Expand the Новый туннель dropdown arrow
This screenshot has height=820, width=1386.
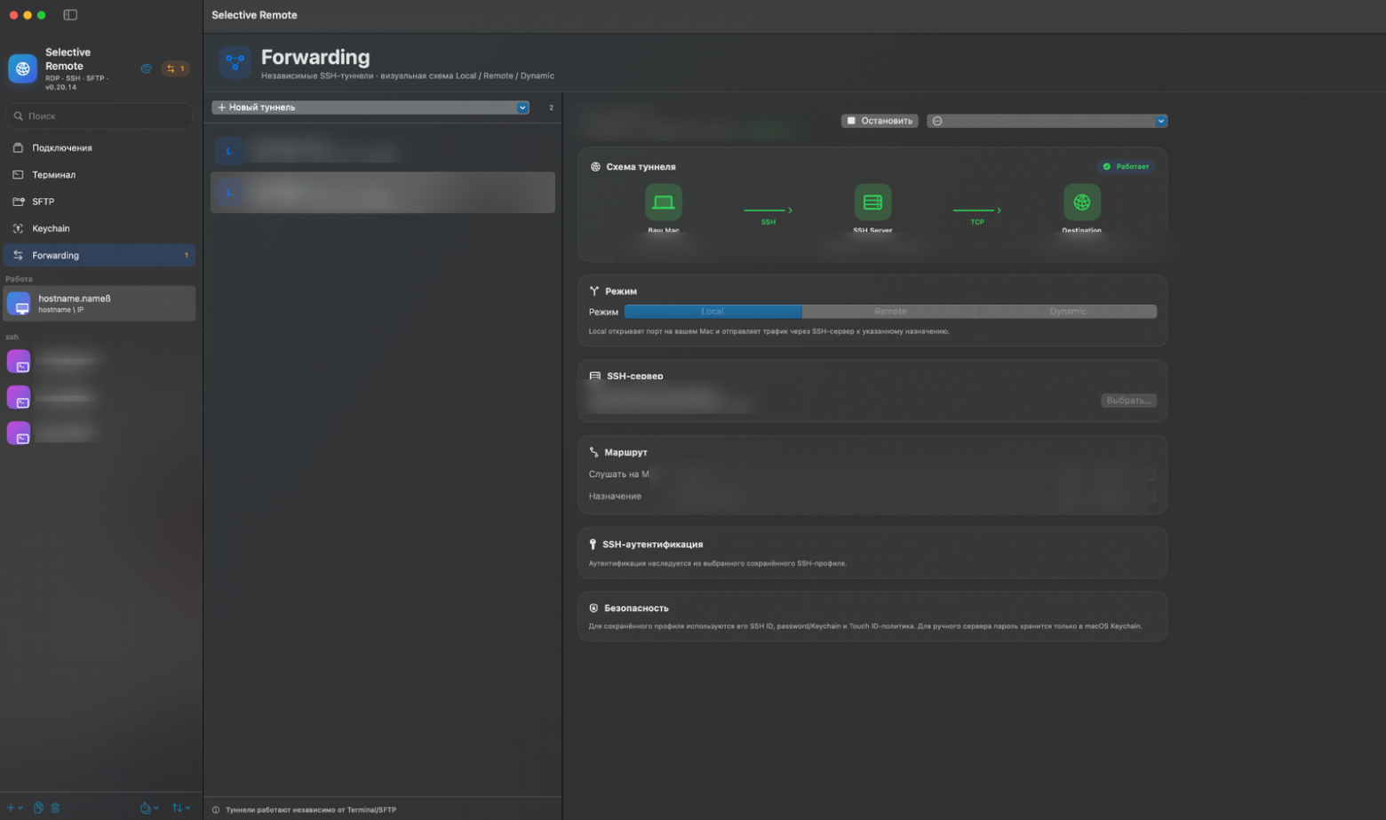pyautogui.click(x=522, y=107)
